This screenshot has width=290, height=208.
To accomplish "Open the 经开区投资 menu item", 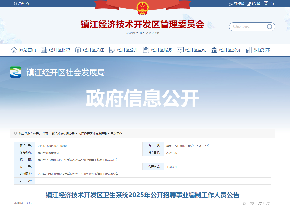I will coord(230,50).
